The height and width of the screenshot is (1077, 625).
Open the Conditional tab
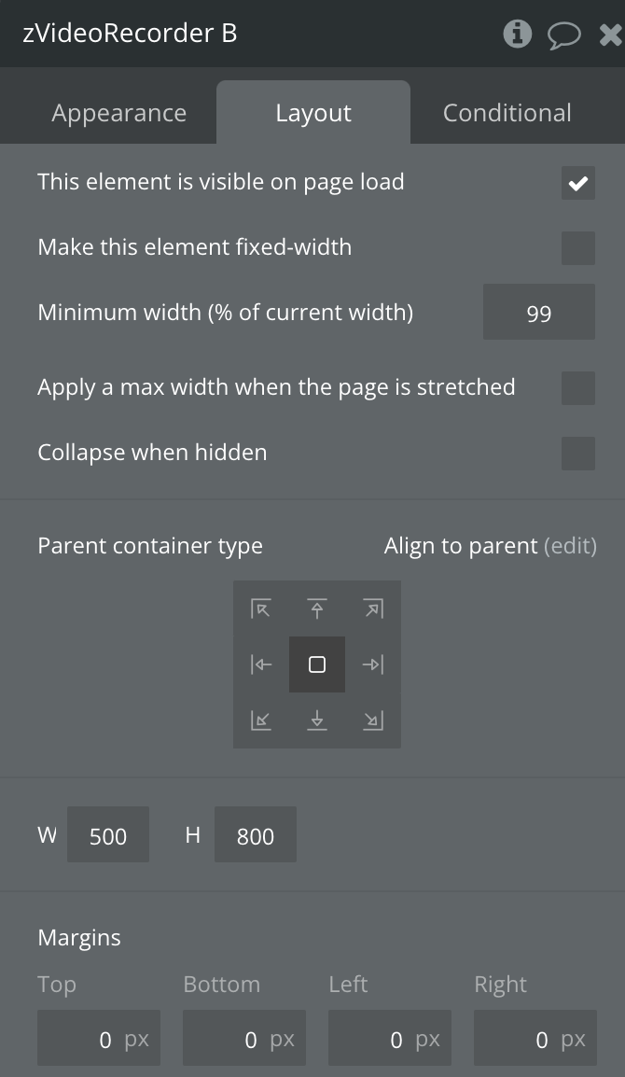click(x=507, y=113)
